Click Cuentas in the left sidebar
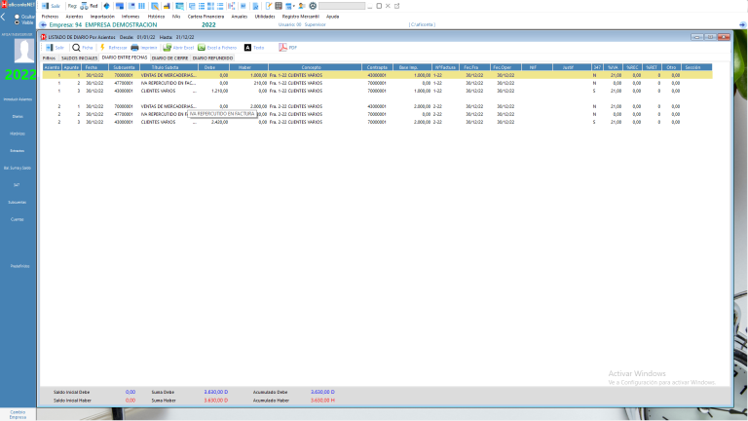Screen dimensions: 748x421 coord(18,219)
